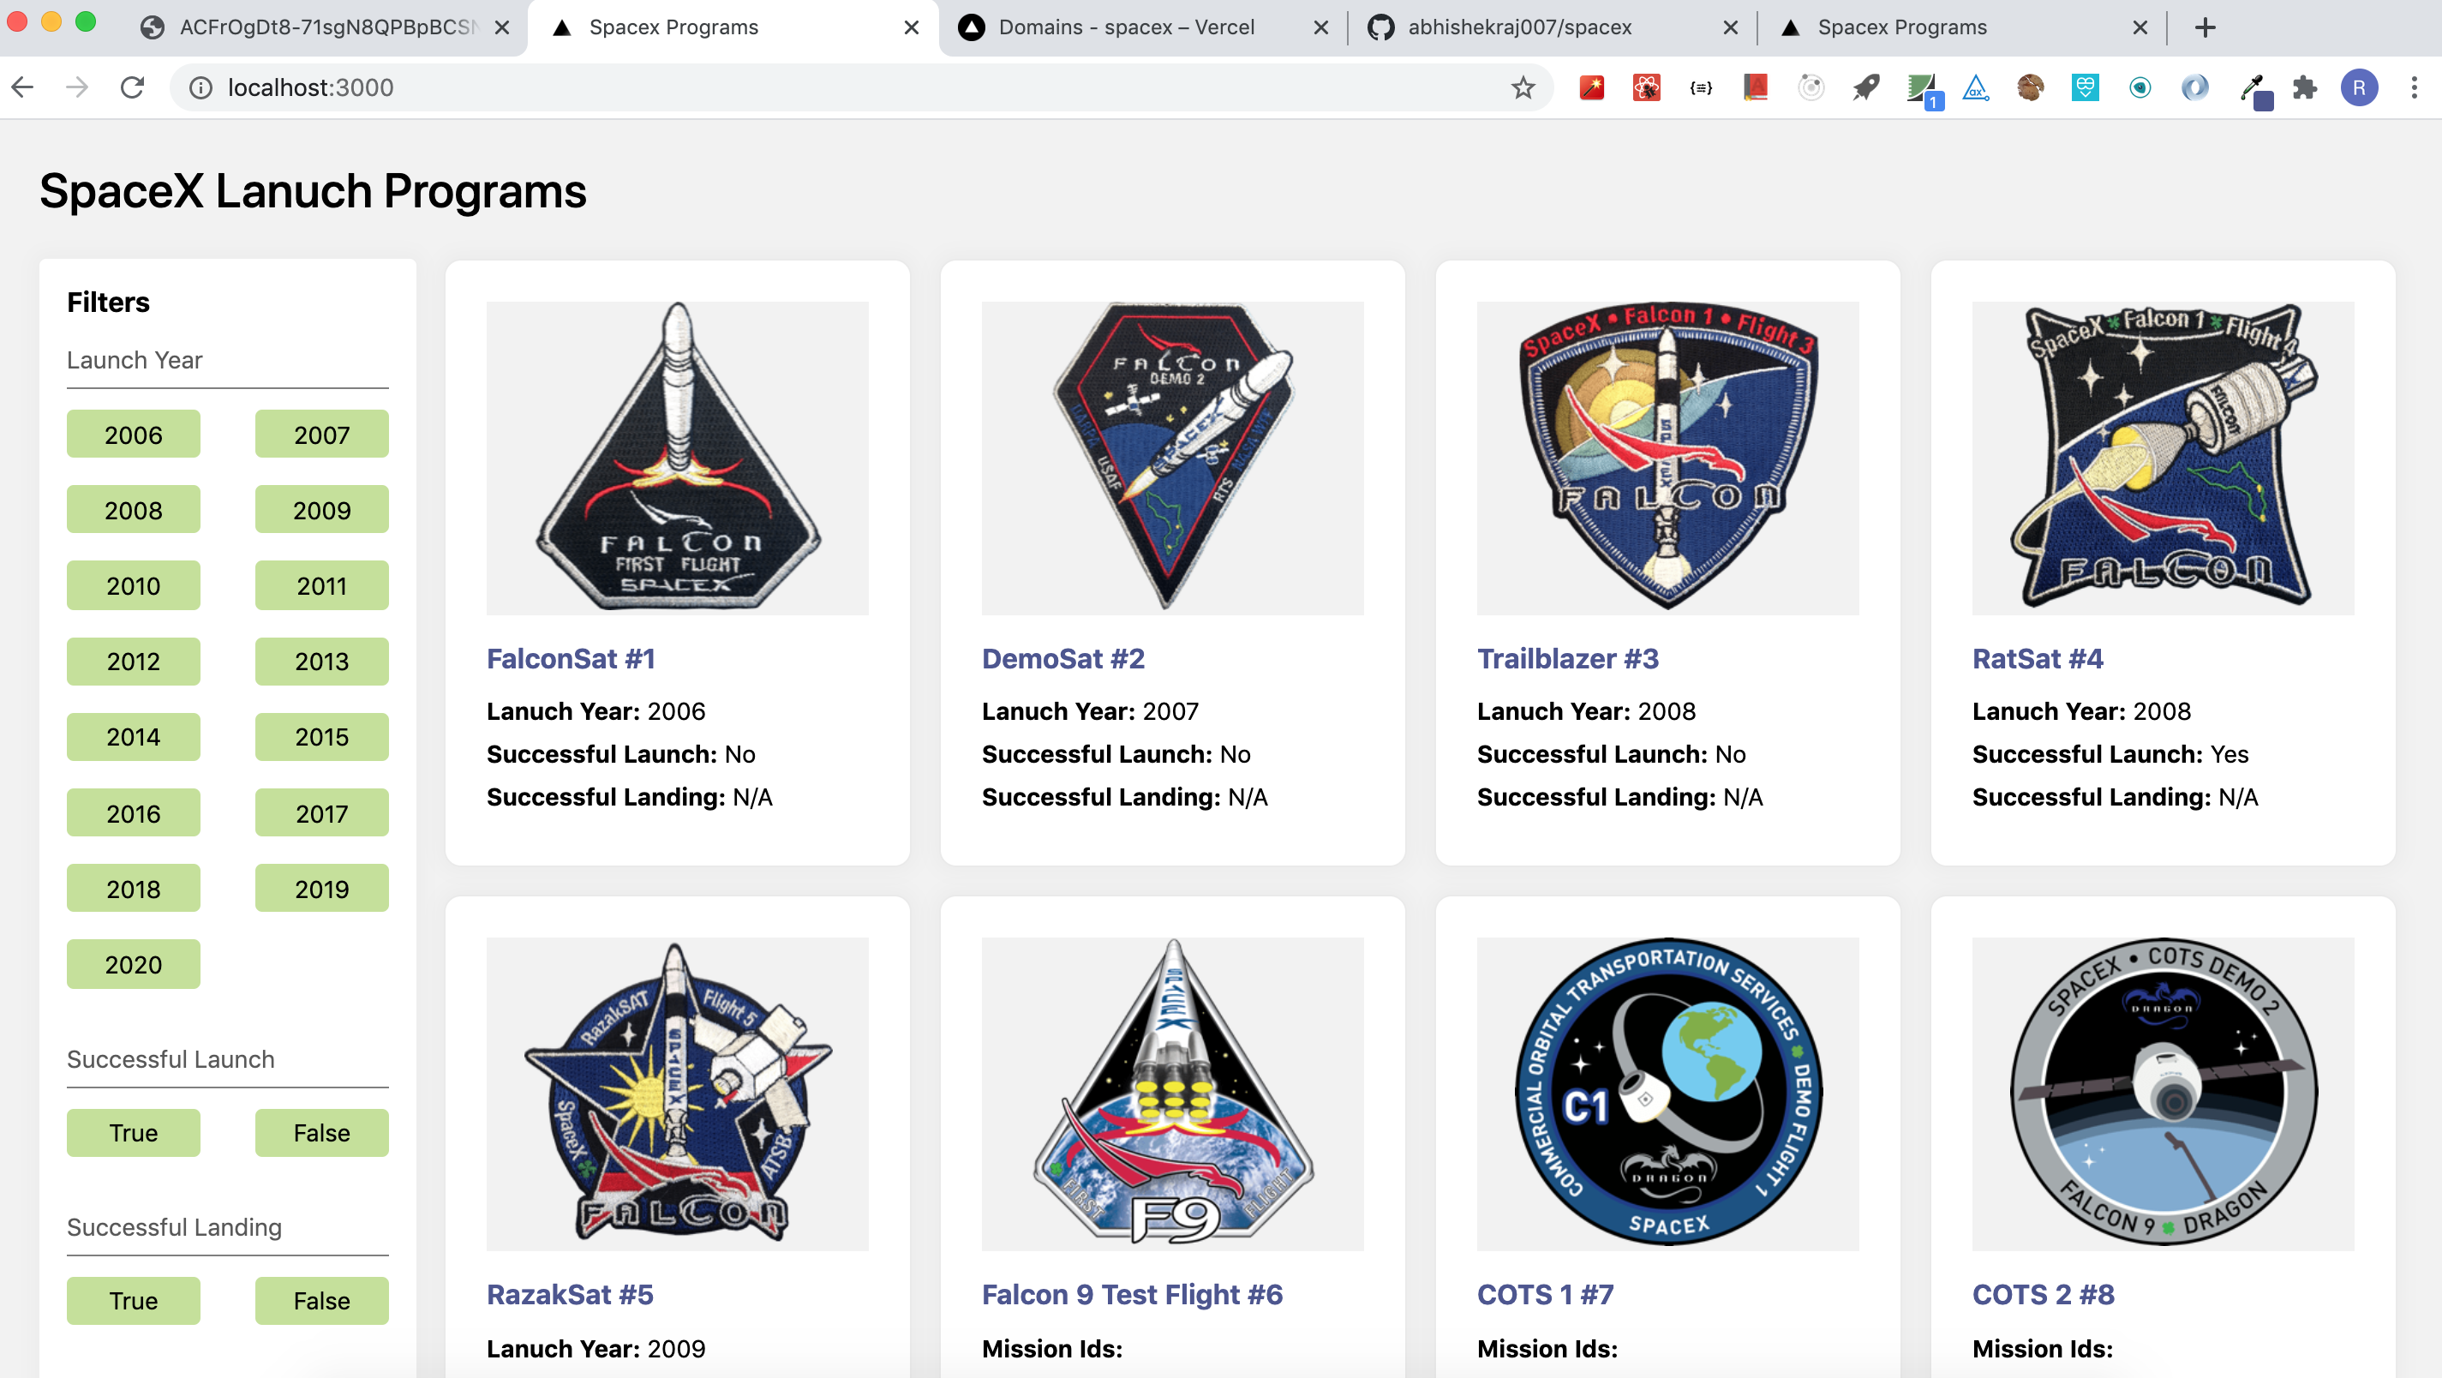Screen dimensions: 2442x1378
Task: Toggle the 2014 launch year filter
Action: coord(133,737)
